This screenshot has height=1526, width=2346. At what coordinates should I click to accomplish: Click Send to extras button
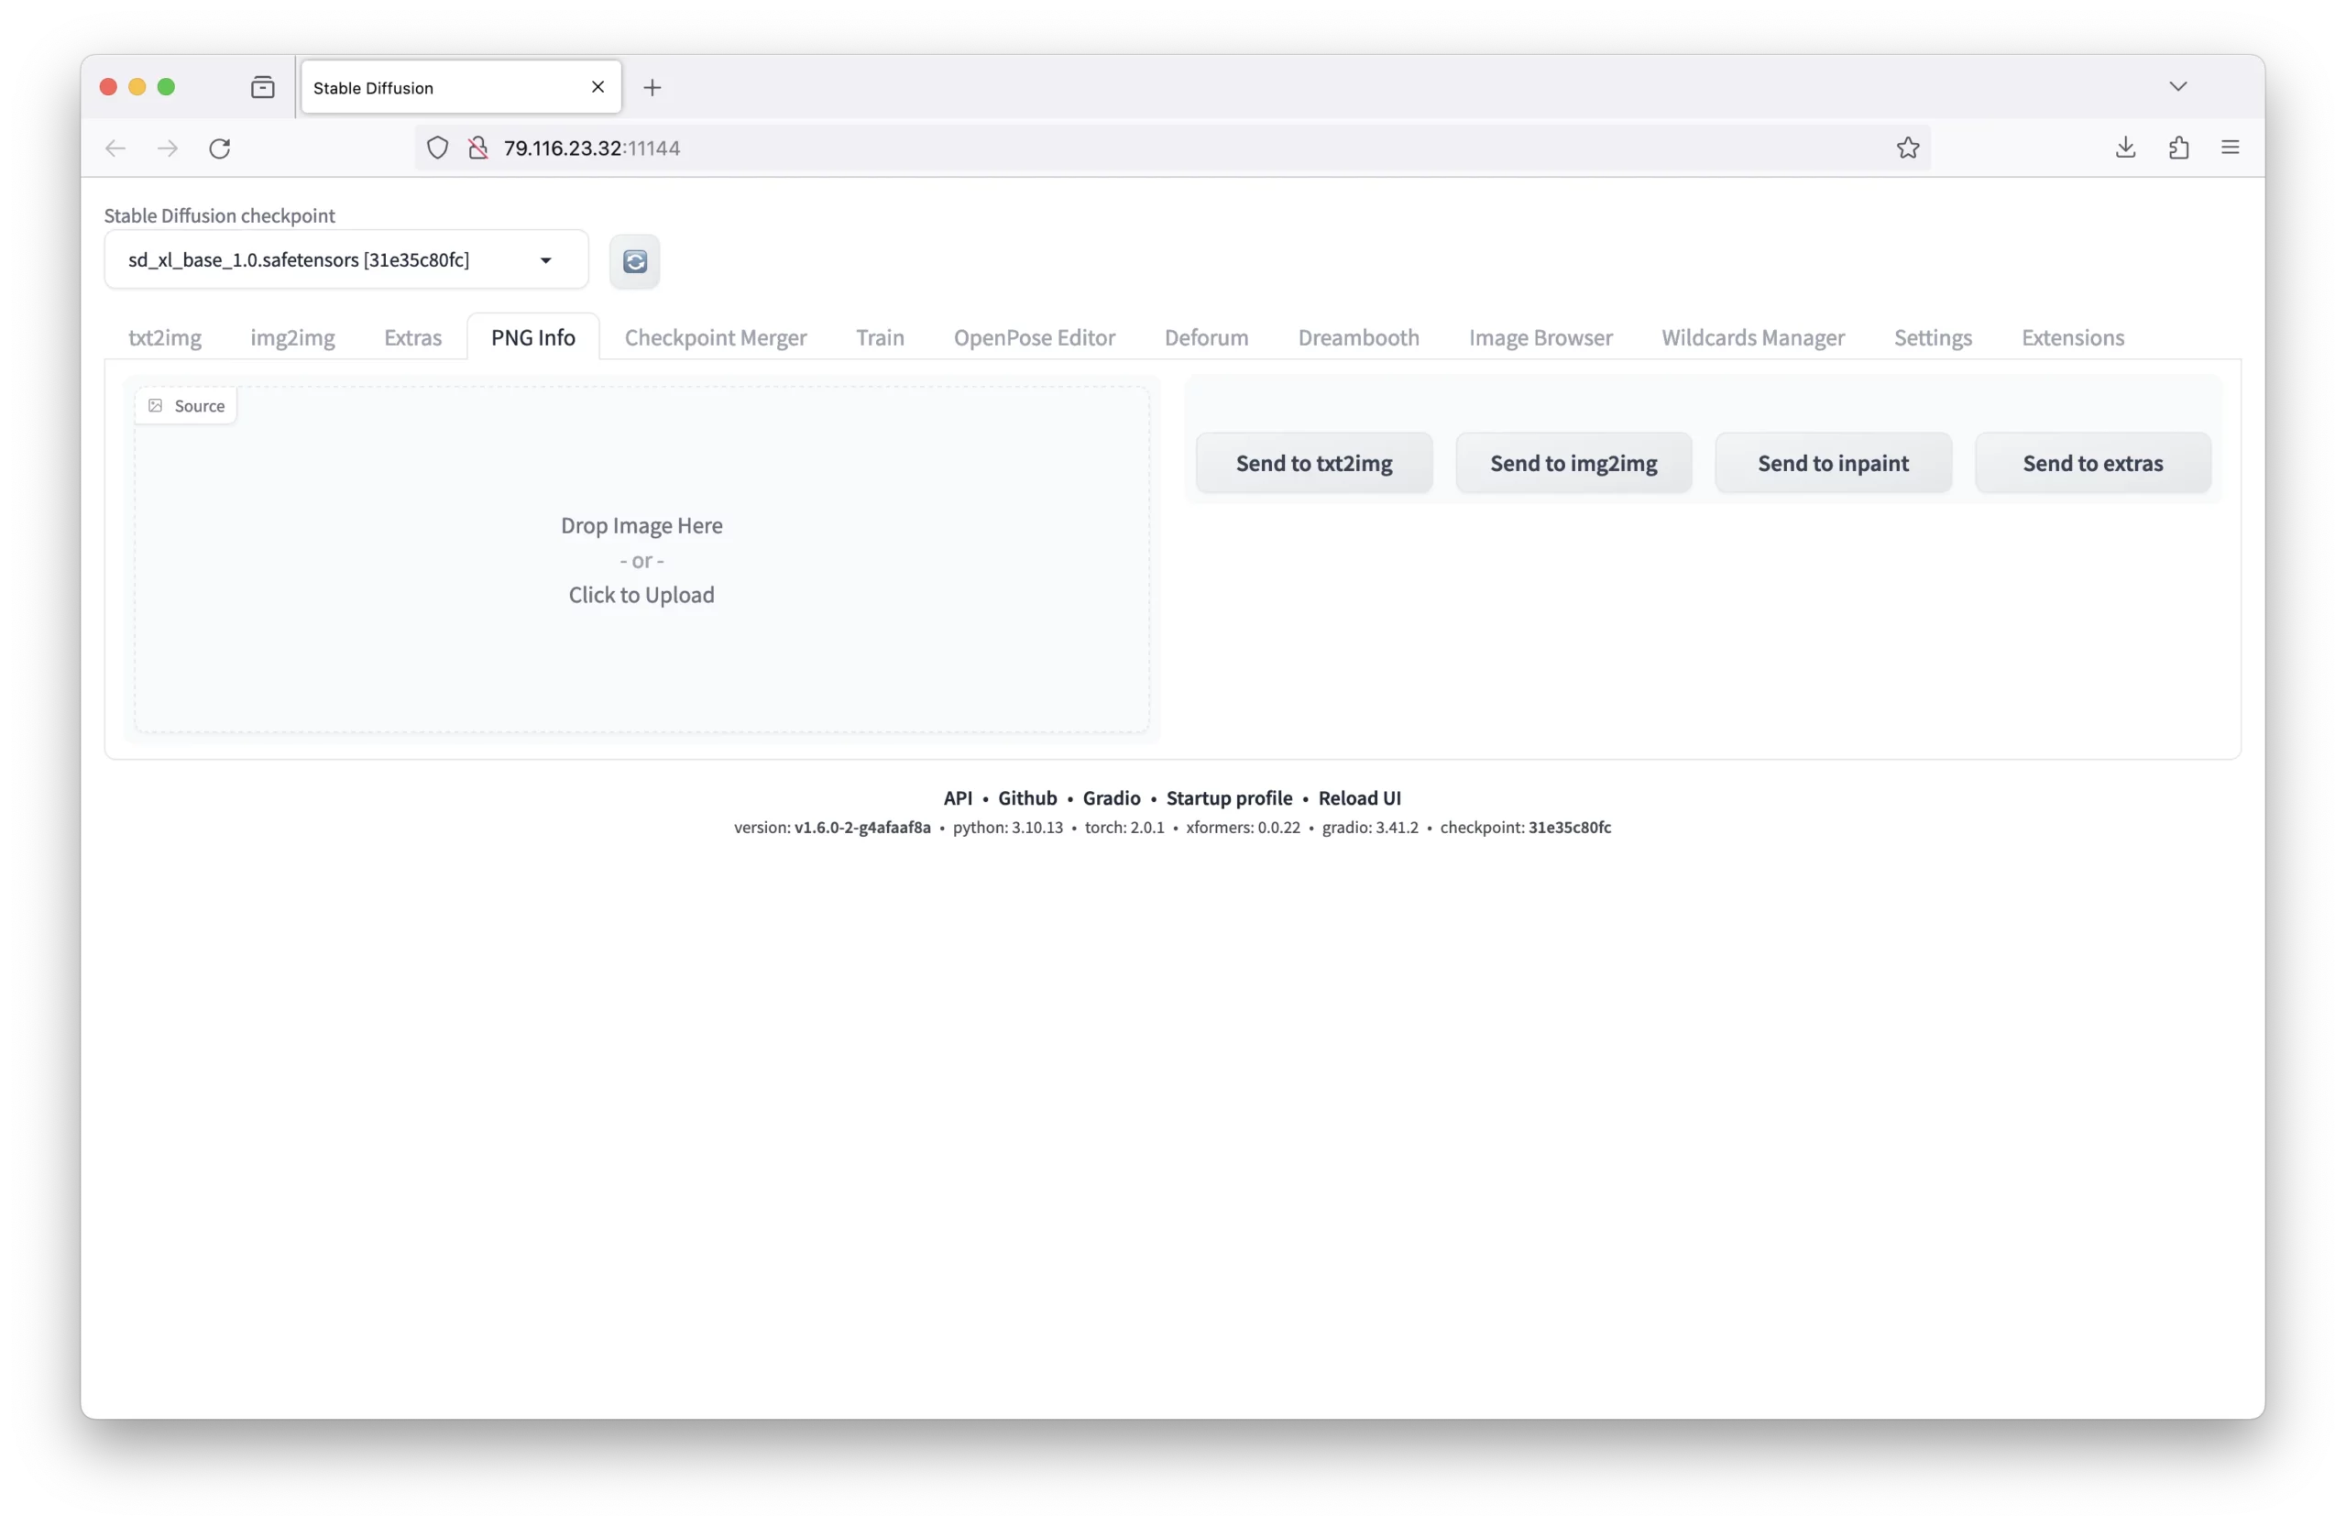click(2093, 464)
